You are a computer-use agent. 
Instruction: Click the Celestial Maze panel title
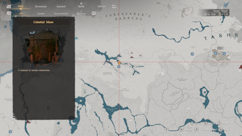click(43, 22)
